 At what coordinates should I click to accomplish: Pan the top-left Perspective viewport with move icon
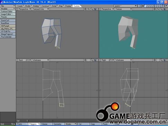(85, 9)
